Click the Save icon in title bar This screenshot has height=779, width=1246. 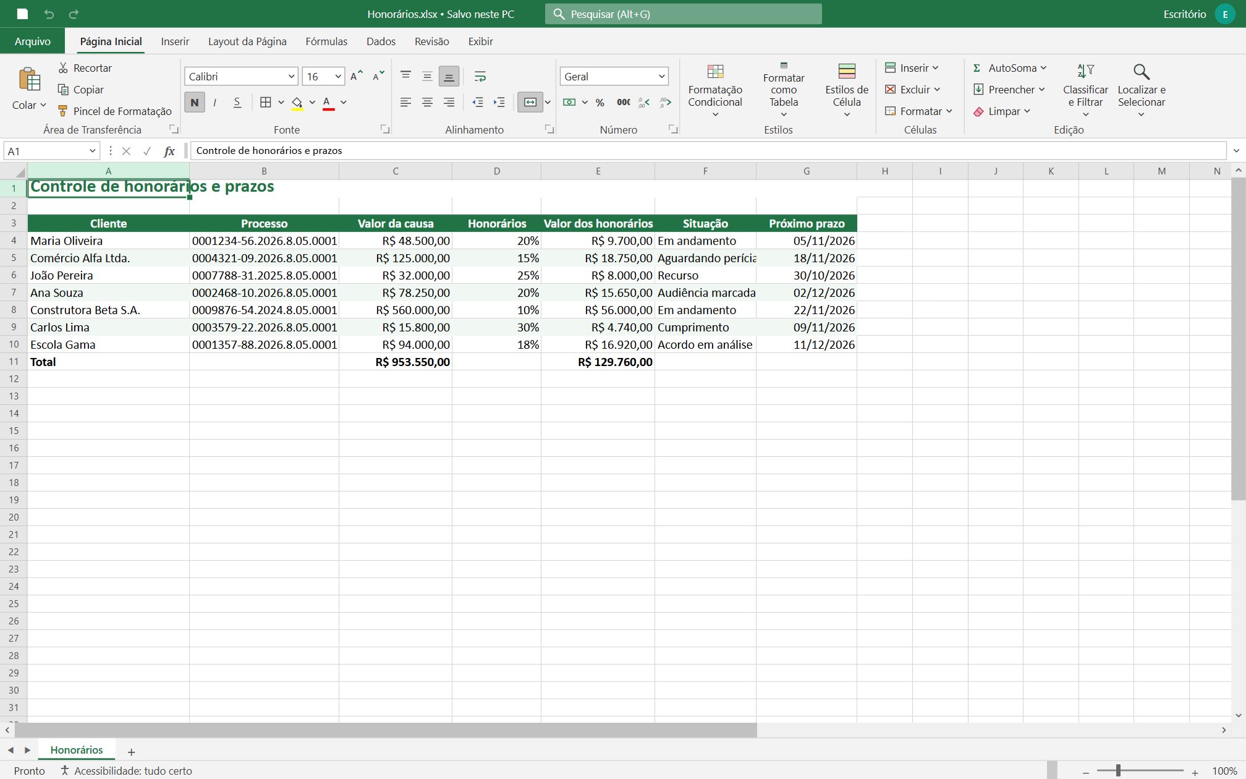22,14
